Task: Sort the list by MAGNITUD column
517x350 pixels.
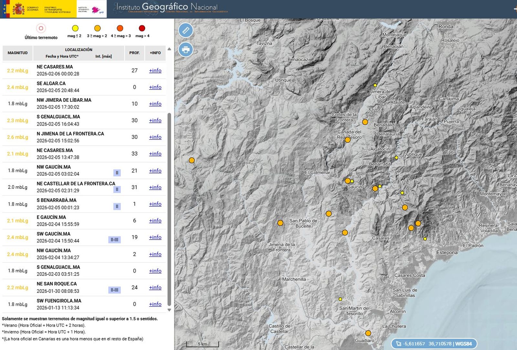Action: [x=17, y=53]
